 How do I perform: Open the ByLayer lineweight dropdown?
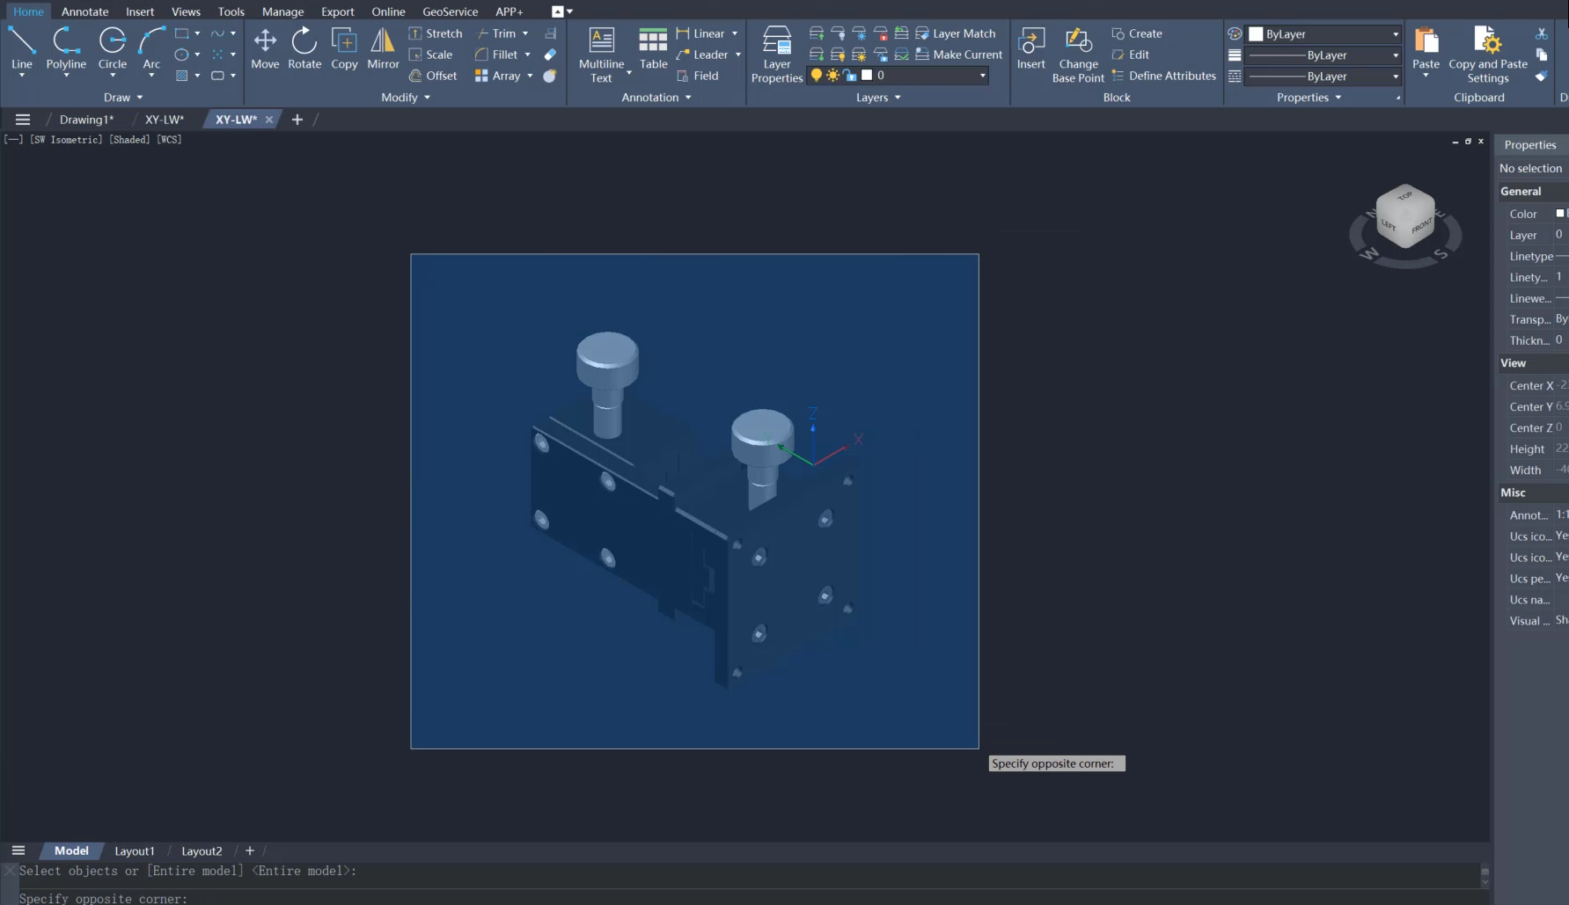(1396, 55)
